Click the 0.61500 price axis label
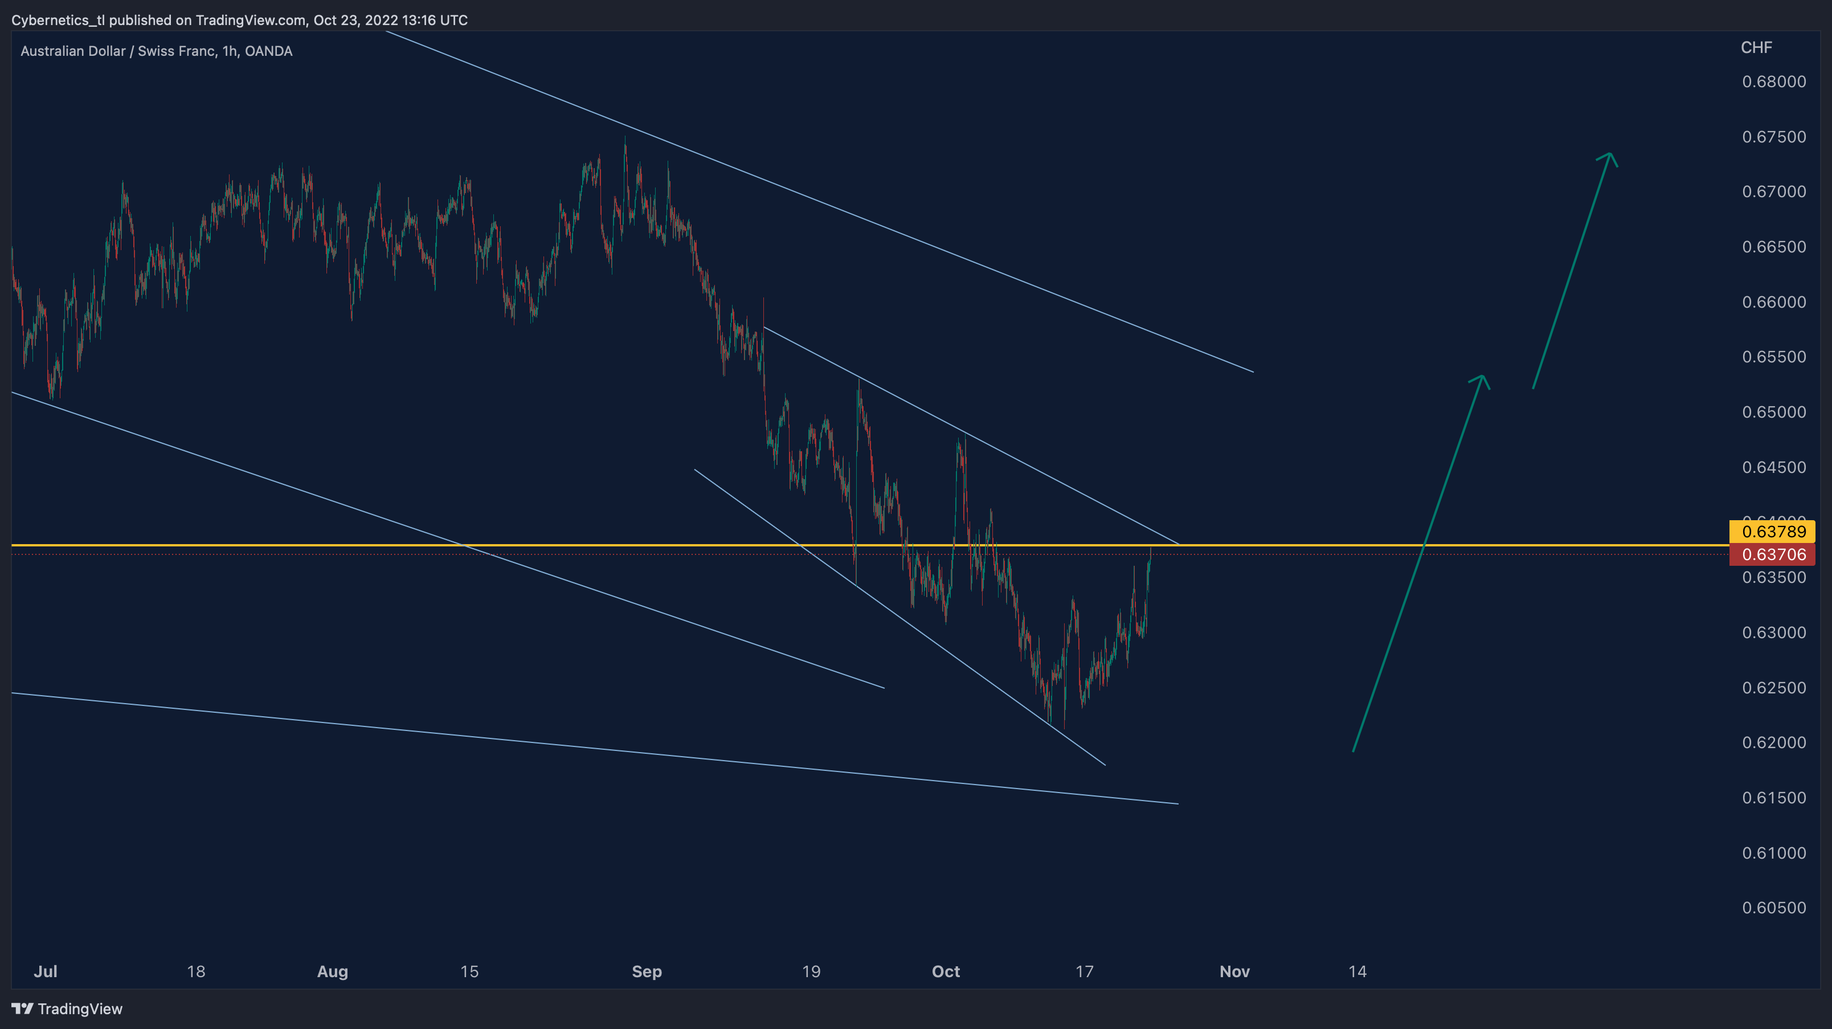Image resolution: width=1832 pixels, height=1029 pixels. (x=1774, y=798)
